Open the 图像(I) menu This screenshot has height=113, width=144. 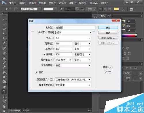click(x=33, y=3)
